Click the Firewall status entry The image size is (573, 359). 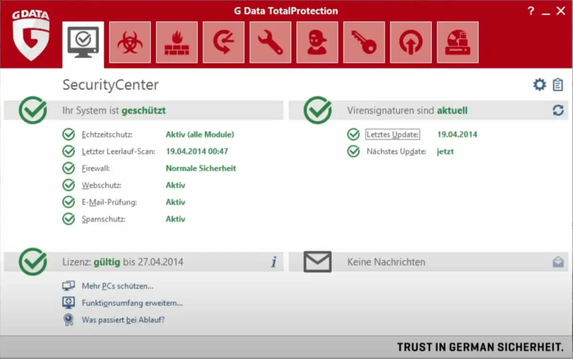coord(95,169)
